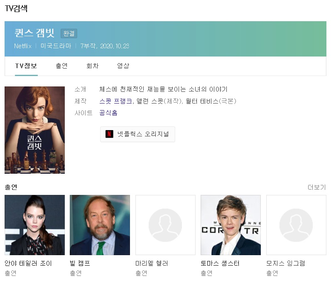The image size is (331, 283).
Task: Click the 퀸스 갬빗 title heading
Action: [34, 33]
